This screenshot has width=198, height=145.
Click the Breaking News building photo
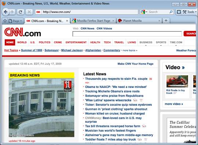tap(41, 108)
